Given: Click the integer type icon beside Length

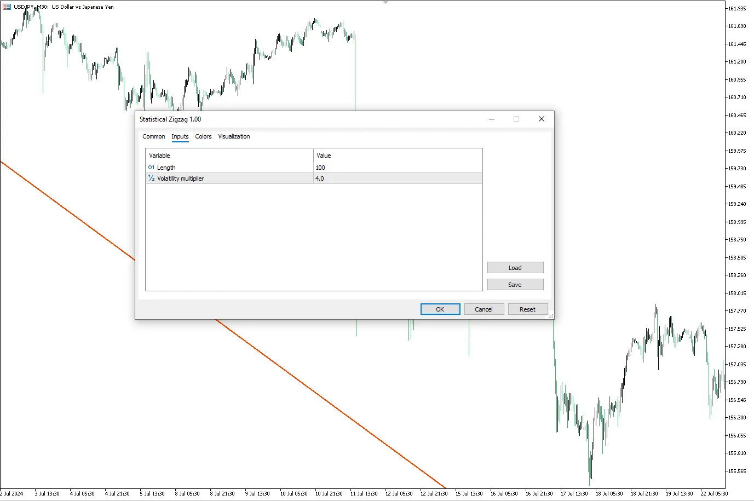Looking at the screenshot, I should coord(152,168).
